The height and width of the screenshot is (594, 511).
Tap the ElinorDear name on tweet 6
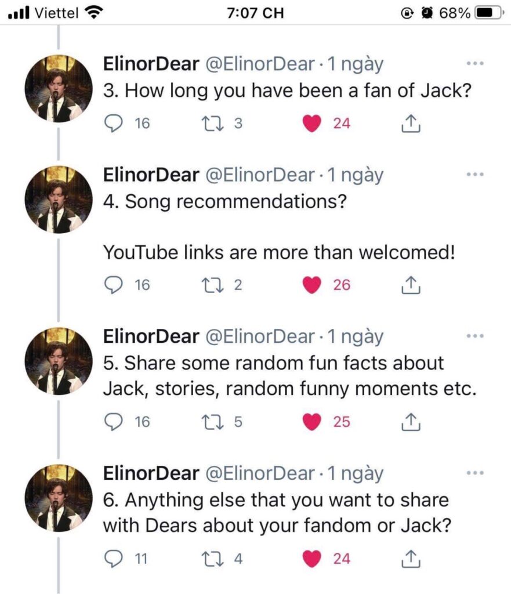(151, 473)
